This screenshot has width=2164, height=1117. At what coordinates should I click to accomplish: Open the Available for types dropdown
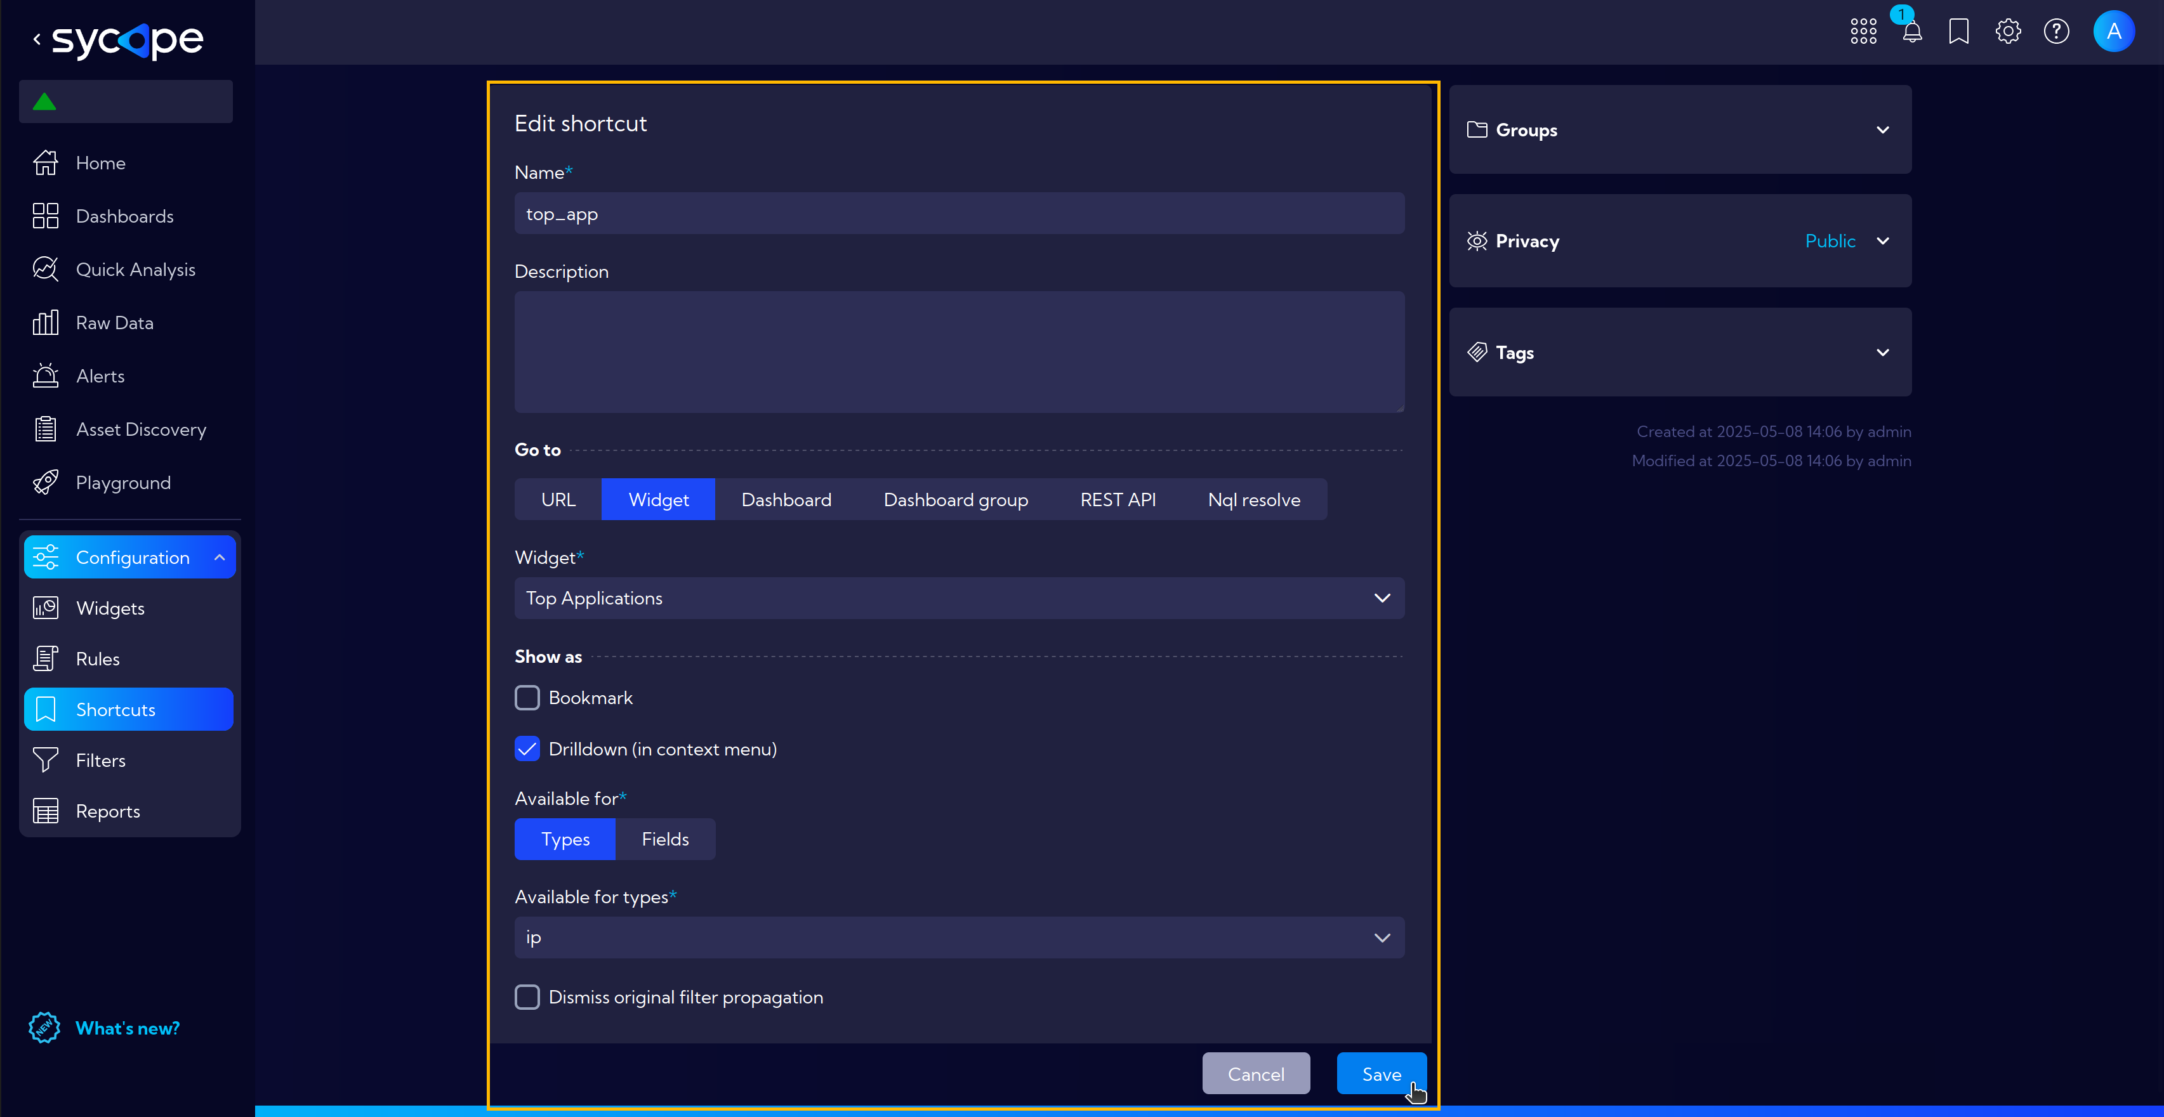[x=960, y=937]
